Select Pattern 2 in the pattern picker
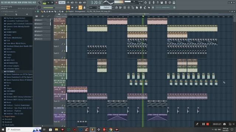This screenshot has height=132, width=236. pyautogui.click(x=42, y=24)
